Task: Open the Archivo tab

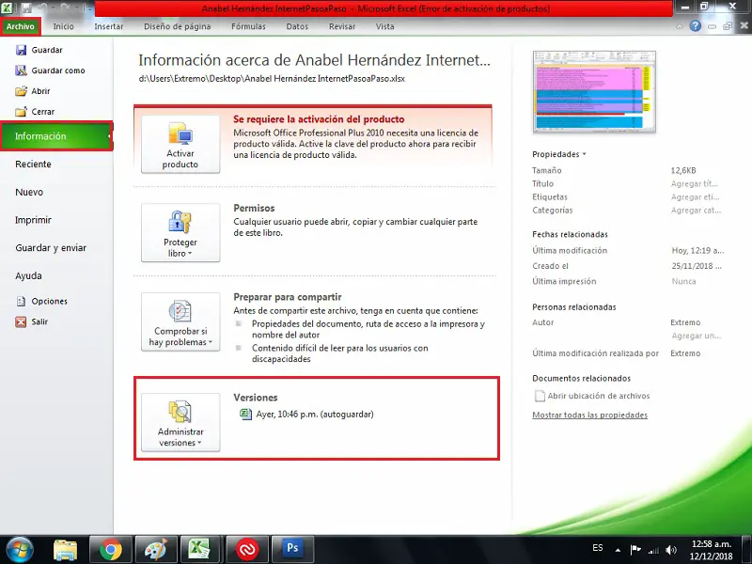Action: (21, 26)
